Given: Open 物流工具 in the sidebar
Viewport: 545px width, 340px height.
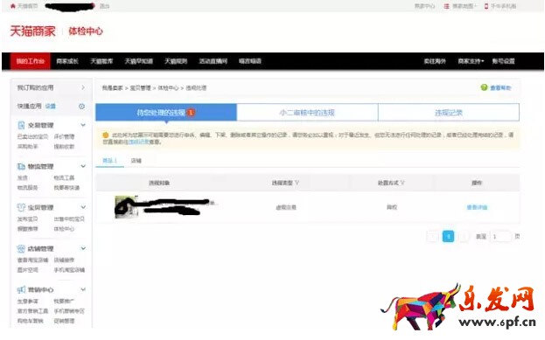Looking at the screenshot, I should [64, 177].
